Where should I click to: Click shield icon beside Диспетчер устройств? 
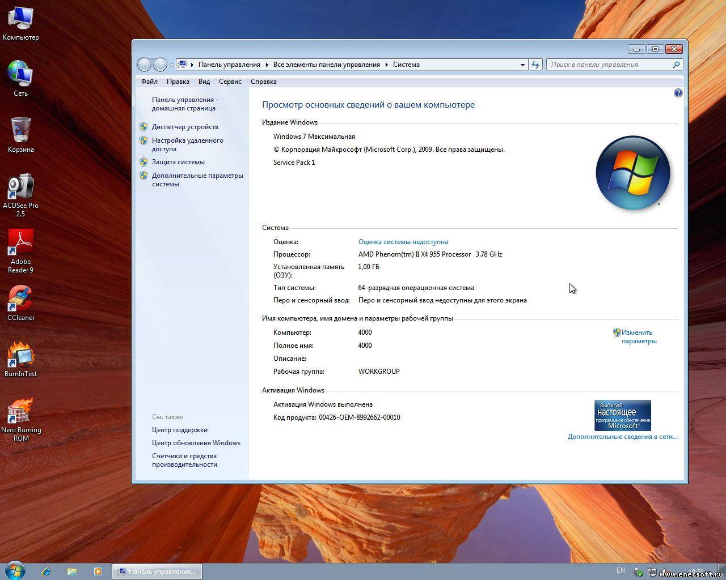(143, 127)
